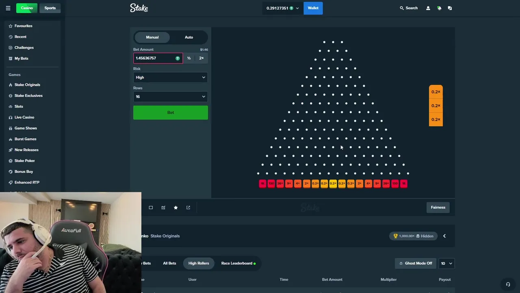Click the Multiplier column header
Image resolution: width=520 pixels, height=293 pixels.
(388, 280)
